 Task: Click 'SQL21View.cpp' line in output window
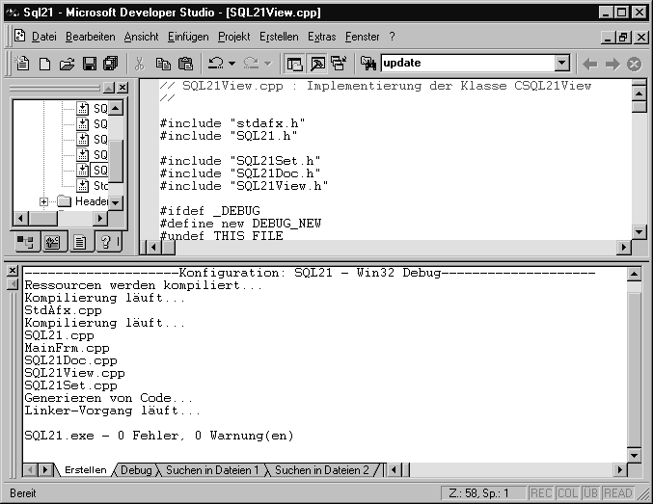click(74, 373)
